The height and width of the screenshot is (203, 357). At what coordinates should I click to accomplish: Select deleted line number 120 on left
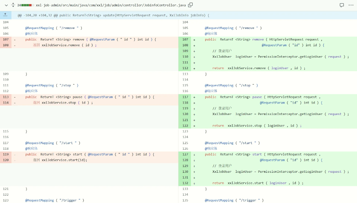pyautogui.click(x=6, y=160)
